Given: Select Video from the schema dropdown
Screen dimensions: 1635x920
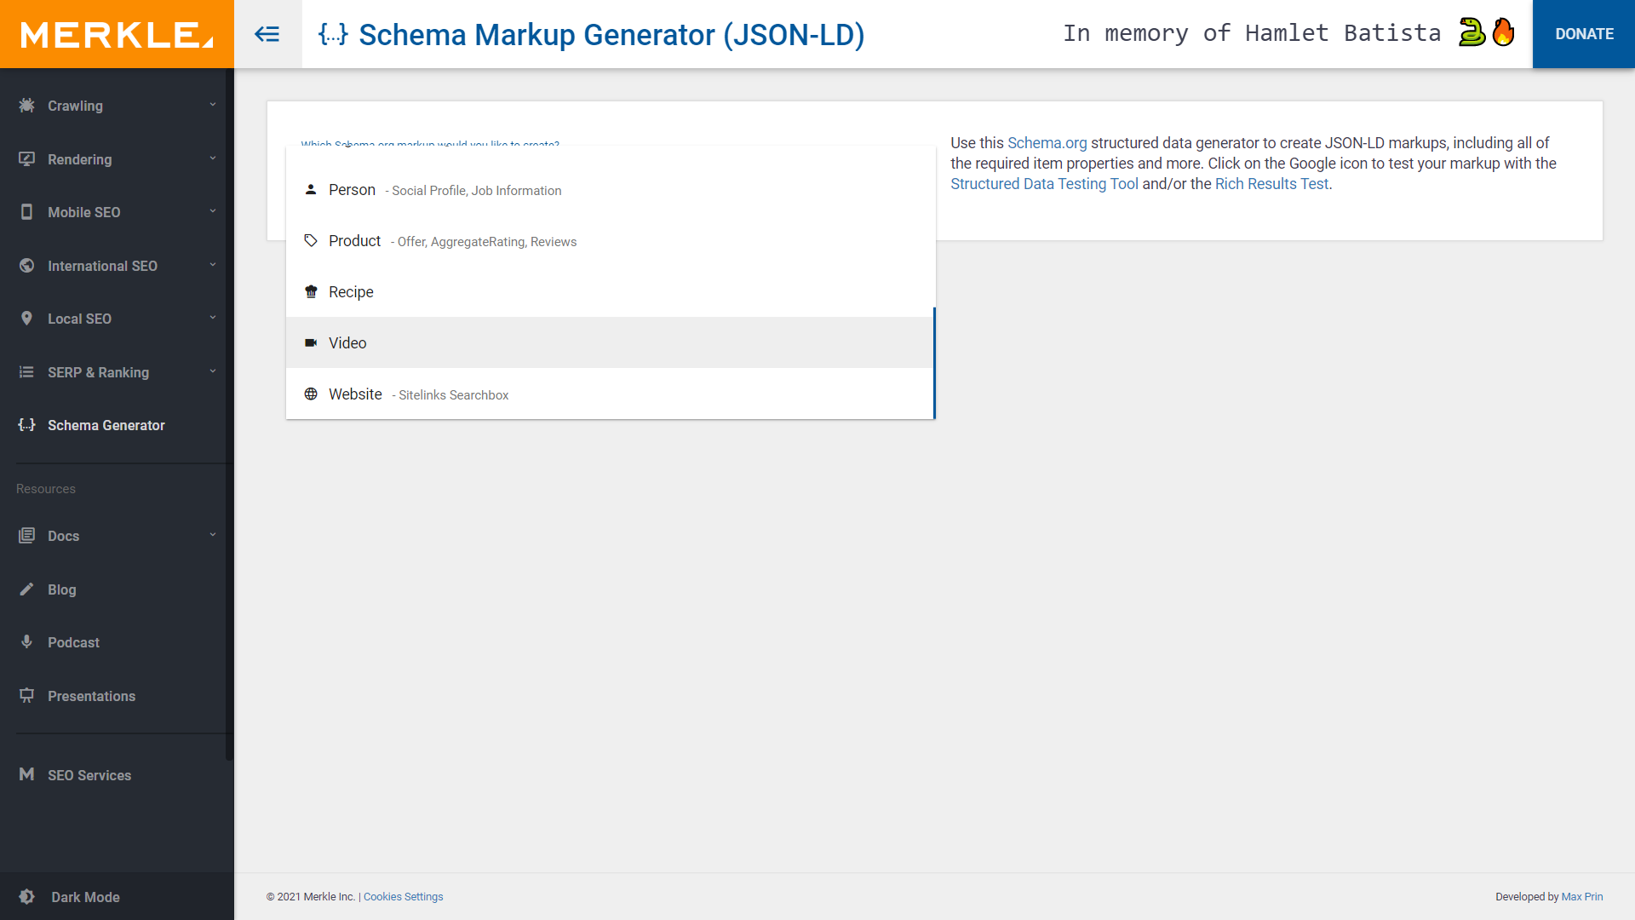Looking at the screenshot, I should 347,343.
